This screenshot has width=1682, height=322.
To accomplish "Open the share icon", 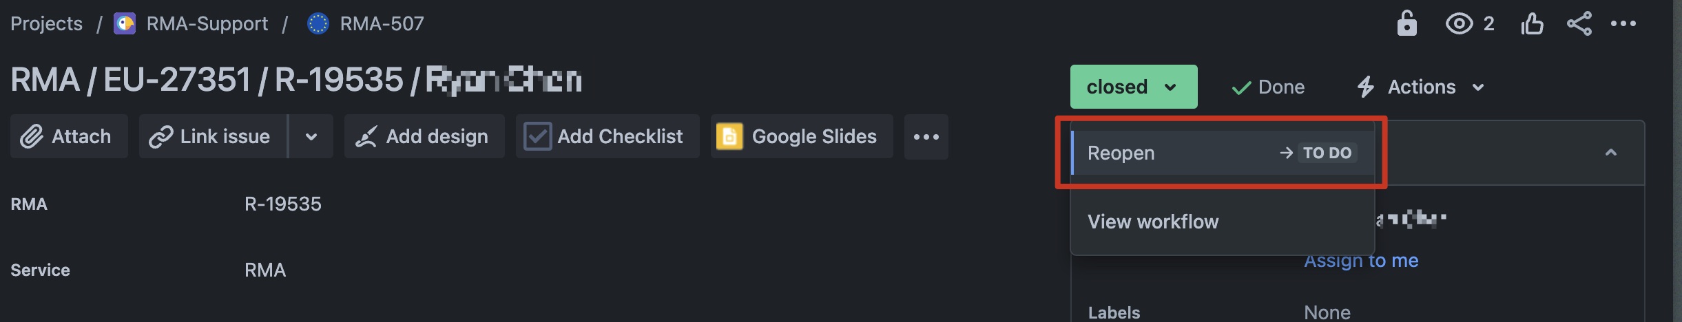I will click(x=1579, y=23).
